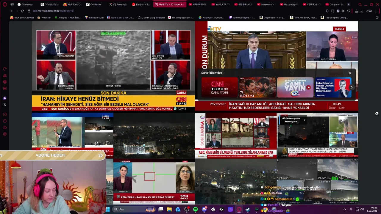The width and height of the screenshot is (381, 214).
Task: Reload the current page
Action: click(x=22, y=11)
